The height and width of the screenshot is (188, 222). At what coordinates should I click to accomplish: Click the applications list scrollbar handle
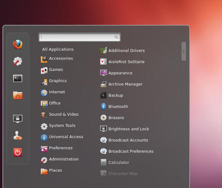pyautogui.click(x=184, y=51)
